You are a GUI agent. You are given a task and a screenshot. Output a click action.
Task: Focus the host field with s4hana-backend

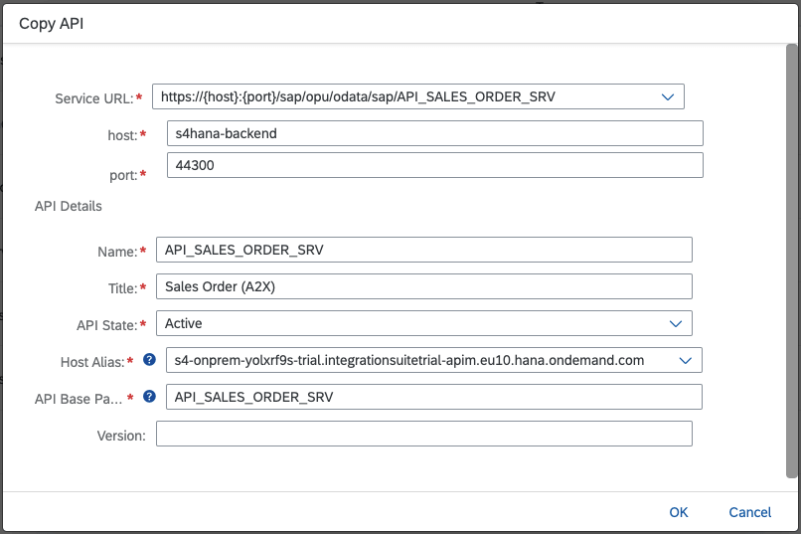[434, 133]
